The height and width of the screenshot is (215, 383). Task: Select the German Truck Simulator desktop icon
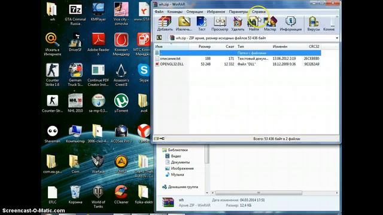point(75,75)
